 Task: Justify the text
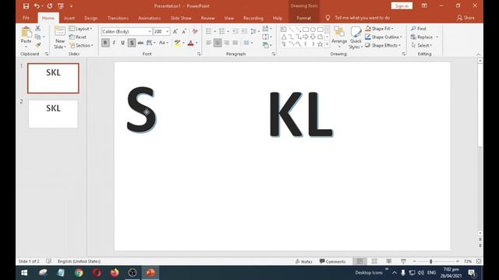(235, 43)
